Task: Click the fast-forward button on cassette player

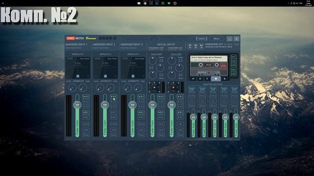Action: pyautogui.click(x=200, y=79)
